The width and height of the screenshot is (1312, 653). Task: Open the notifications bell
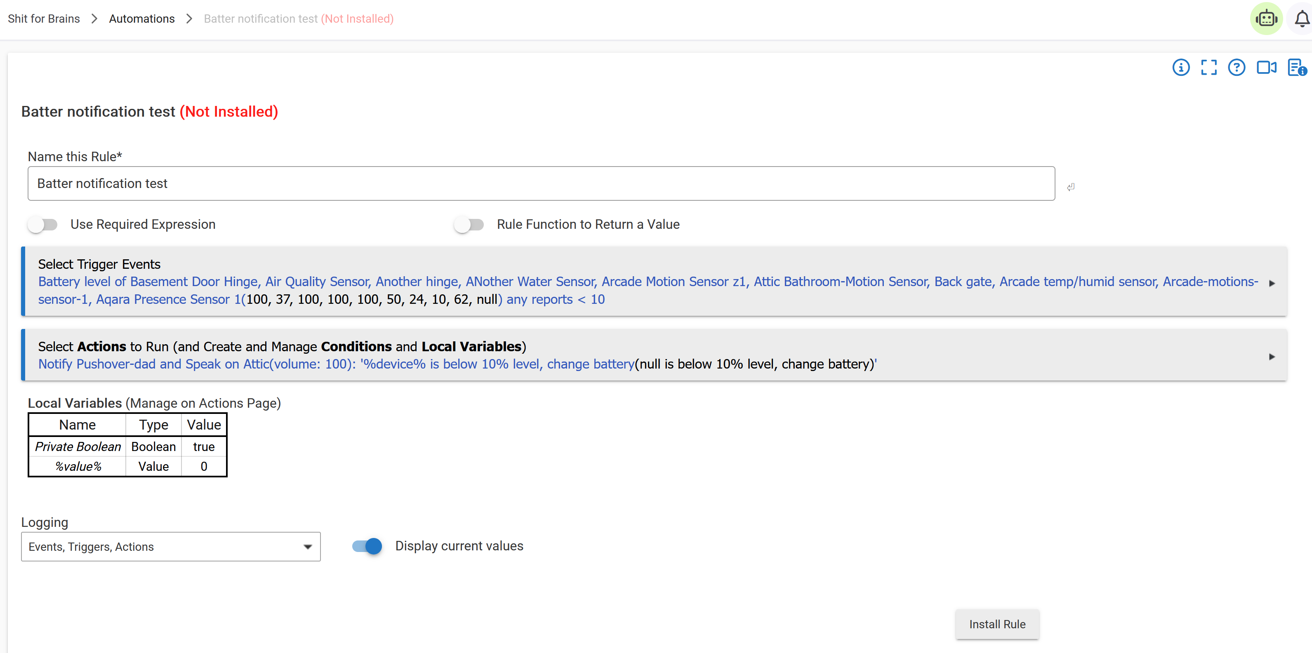coord(1302,19)
